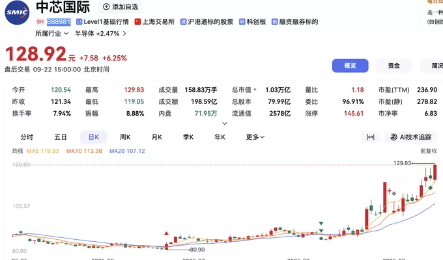Click the 均线 label

(x=18, y=151)
